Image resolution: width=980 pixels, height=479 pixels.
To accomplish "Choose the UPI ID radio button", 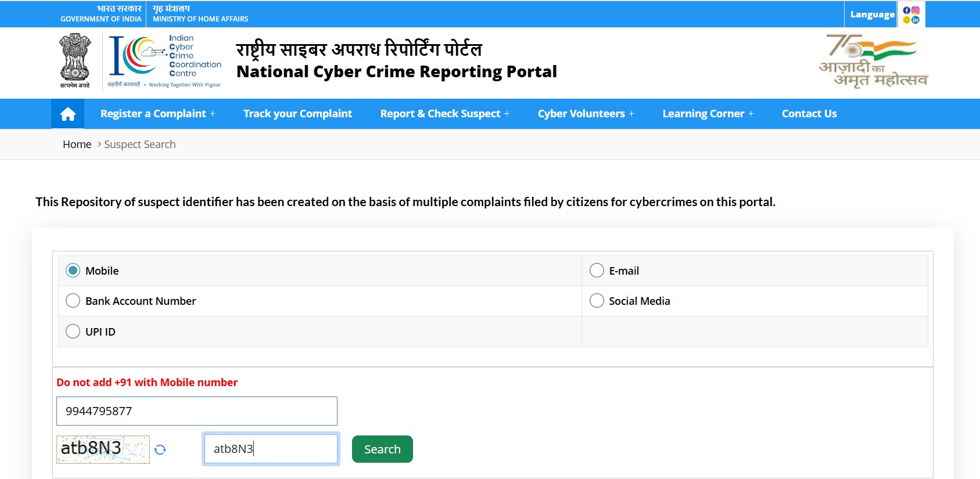I will 73,332.
